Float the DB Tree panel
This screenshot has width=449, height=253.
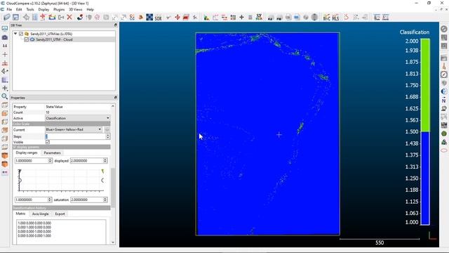(x=115, y=25)
